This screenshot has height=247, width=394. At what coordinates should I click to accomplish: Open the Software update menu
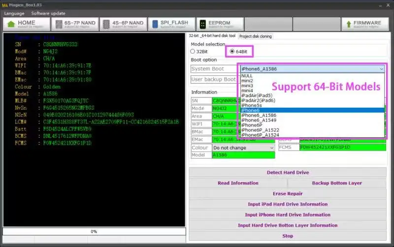click(48, 13)
